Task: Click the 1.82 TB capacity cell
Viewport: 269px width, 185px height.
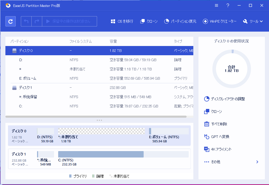Action: pyautogui.click(x=116, y=51)
